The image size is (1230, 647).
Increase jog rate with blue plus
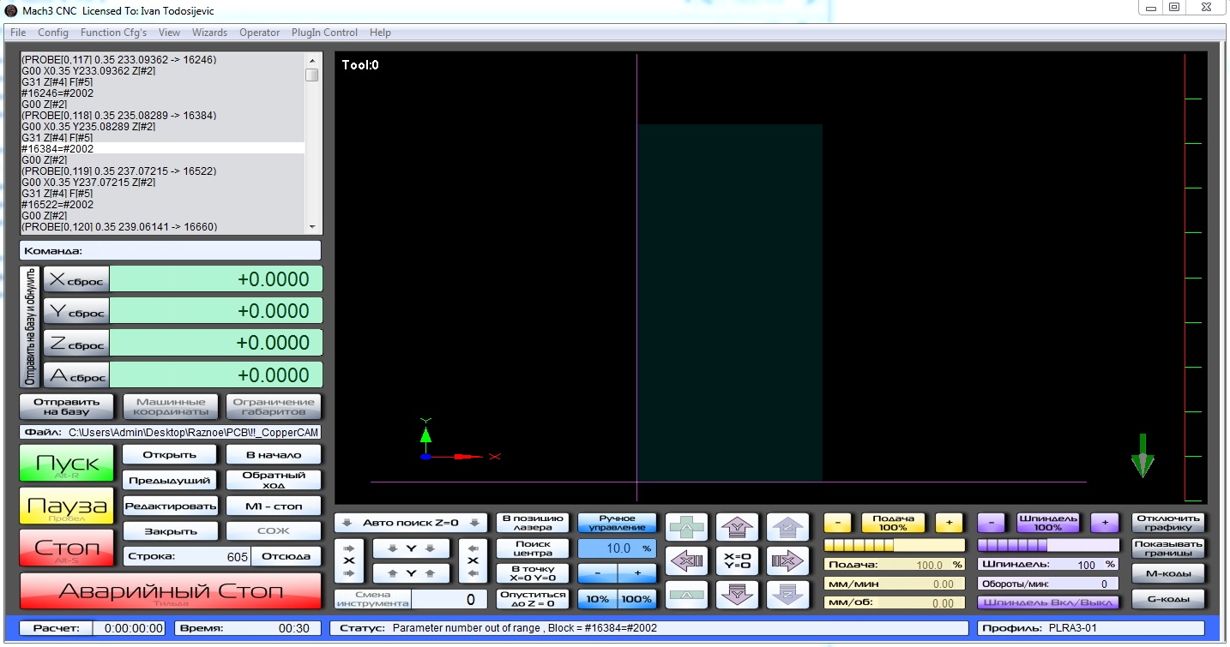[x=637, y=572]
